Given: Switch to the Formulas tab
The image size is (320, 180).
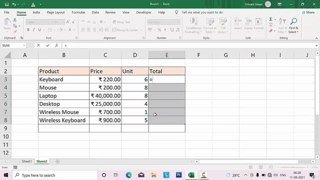Looking at the screenshot, I should point(78,12).
